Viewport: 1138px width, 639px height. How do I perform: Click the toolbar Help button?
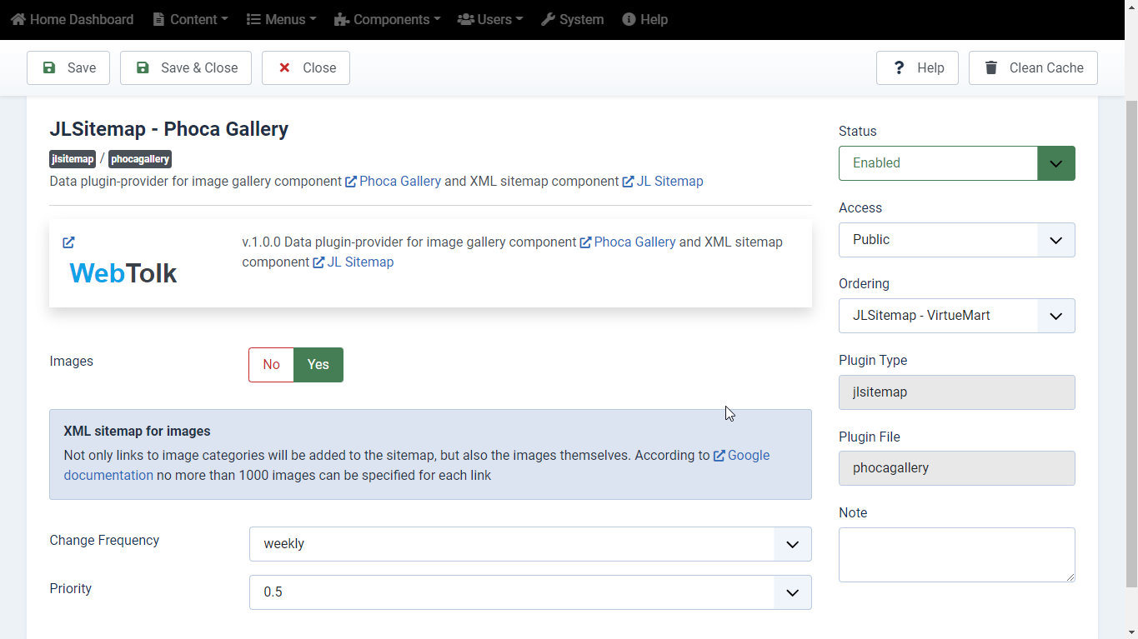coord(917,68)
